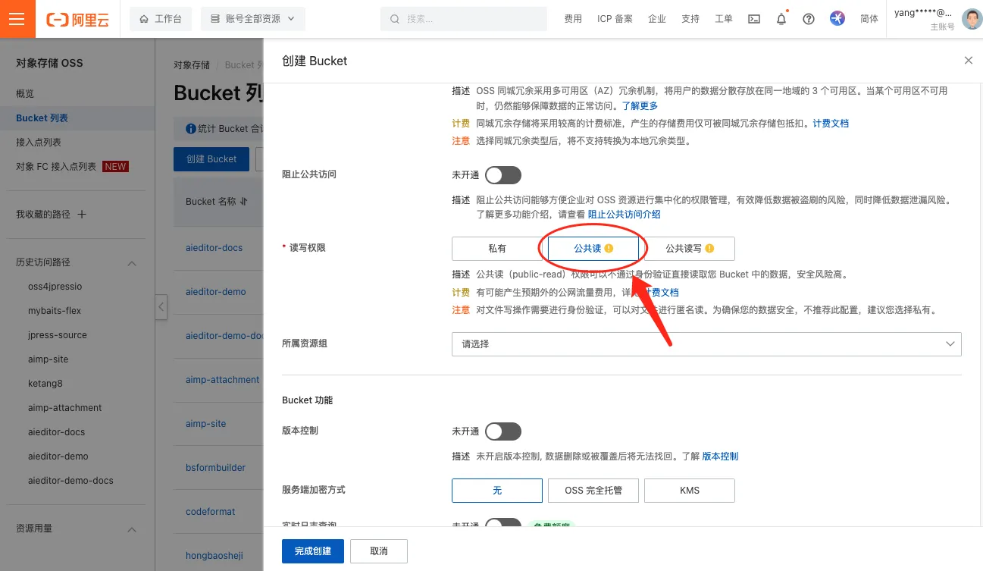Expand the 账号全部资源 dropdown

(252, 19)
